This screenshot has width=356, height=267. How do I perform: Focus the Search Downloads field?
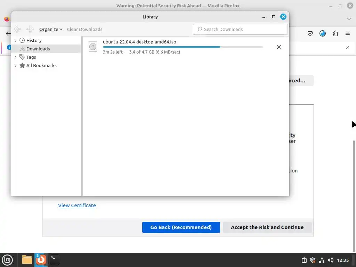click(x=240, y=29)
